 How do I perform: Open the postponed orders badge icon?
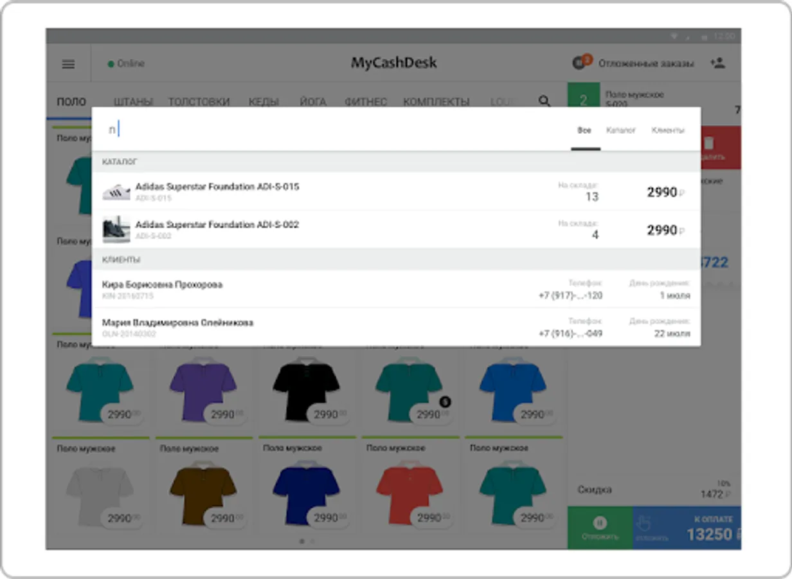[x=581, y=62]
